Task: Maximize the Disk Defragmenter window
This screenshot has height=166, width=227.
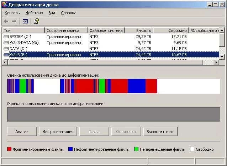Action: [x=215, y=5]
